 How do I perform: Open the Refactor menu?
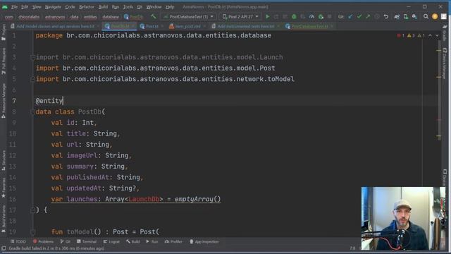click(87, 6)
